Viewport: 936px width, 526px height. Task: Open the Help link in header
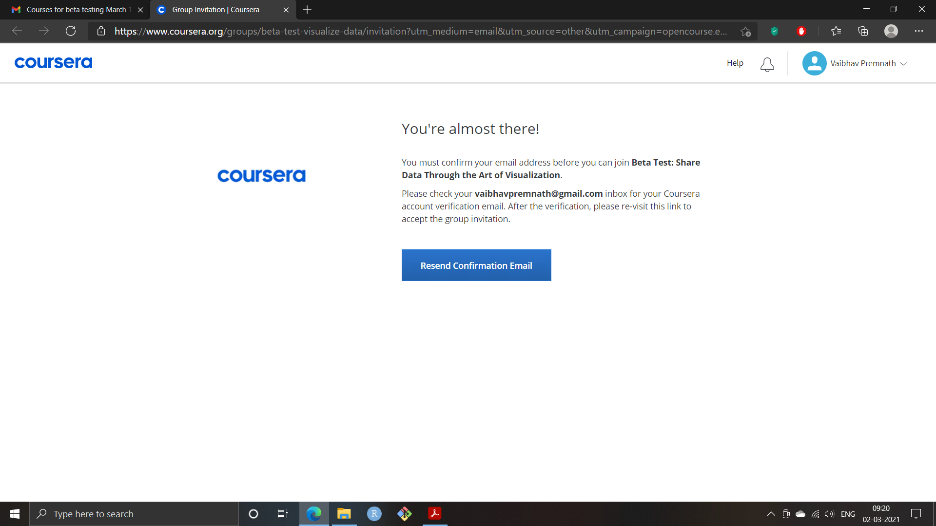tap(735, 63)
